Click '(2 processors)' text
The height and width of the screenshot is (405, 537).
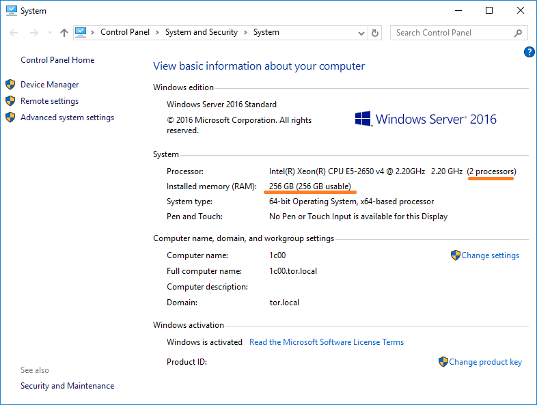[x=491, y=171]
